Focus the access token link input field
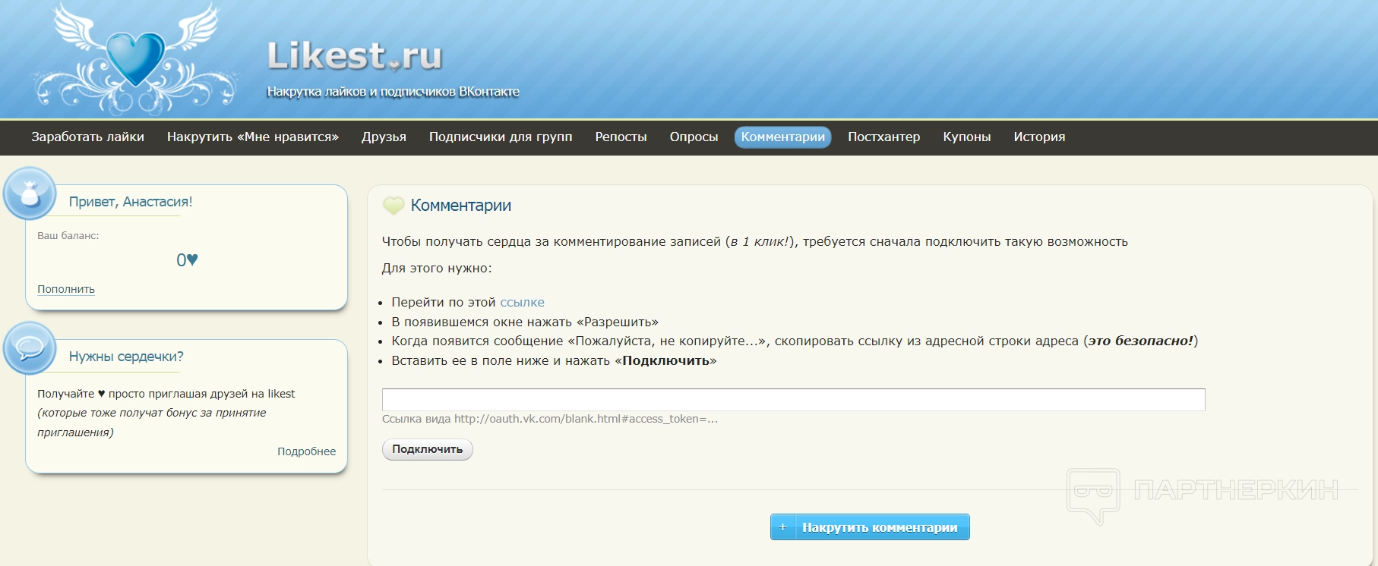 click(x=793, y=400)
